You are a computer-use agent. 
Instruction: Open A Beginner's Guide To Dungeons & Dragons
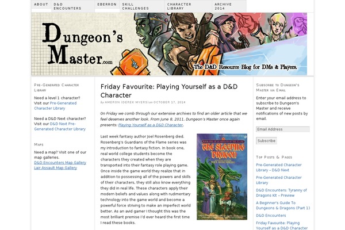coord(283,205)
